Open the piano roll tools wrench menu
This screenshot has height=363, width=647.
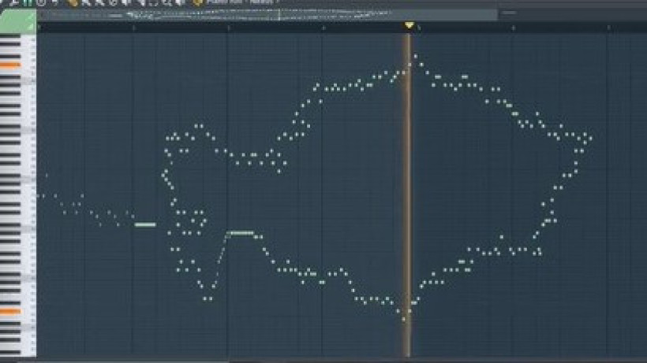pos(15,2)
